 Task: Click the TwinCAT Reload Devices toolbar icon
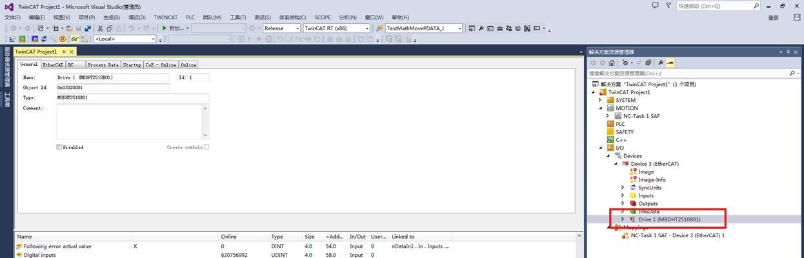(x=44, y=39)
